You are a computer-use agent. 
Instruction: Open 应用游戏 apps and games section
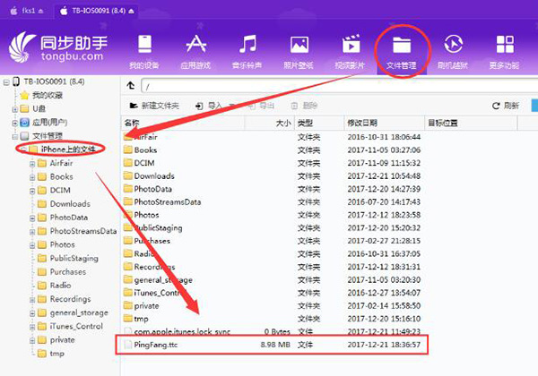(195, 51)
